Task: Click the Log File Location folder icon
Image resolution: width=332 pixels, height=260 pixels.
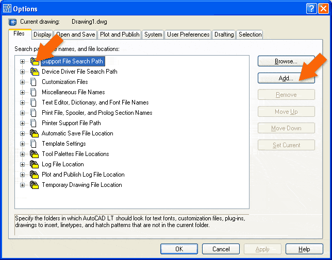Action: point(35,164)
